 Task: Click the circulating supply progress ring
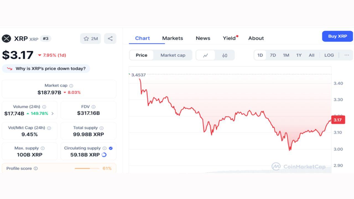[x=104, y=155]
